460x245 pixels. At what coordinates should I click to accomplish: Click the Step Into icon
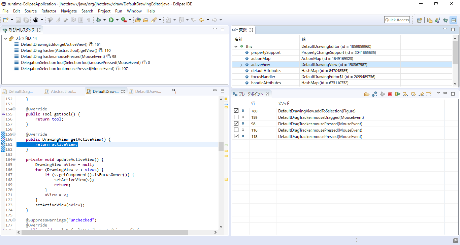[x=405, y=94]
